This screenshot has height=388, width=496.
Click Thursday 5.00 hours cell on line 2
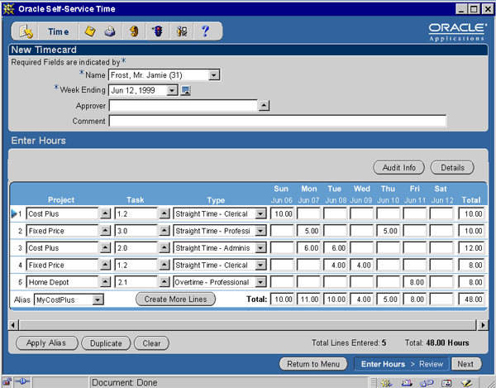(x=389, y=231)
